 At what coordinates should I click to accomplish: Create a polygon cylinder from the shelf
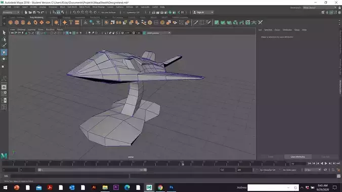(23, 22)
